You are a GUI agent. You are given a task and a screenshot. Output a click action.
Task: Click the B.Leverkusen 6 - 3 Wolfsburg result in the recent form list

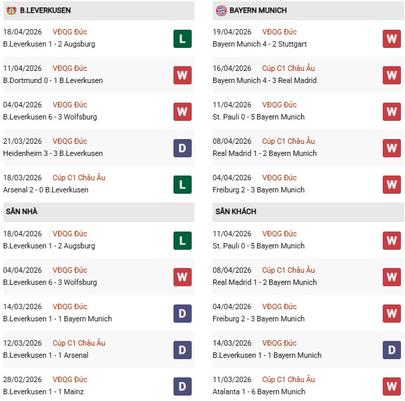point(50,117)
